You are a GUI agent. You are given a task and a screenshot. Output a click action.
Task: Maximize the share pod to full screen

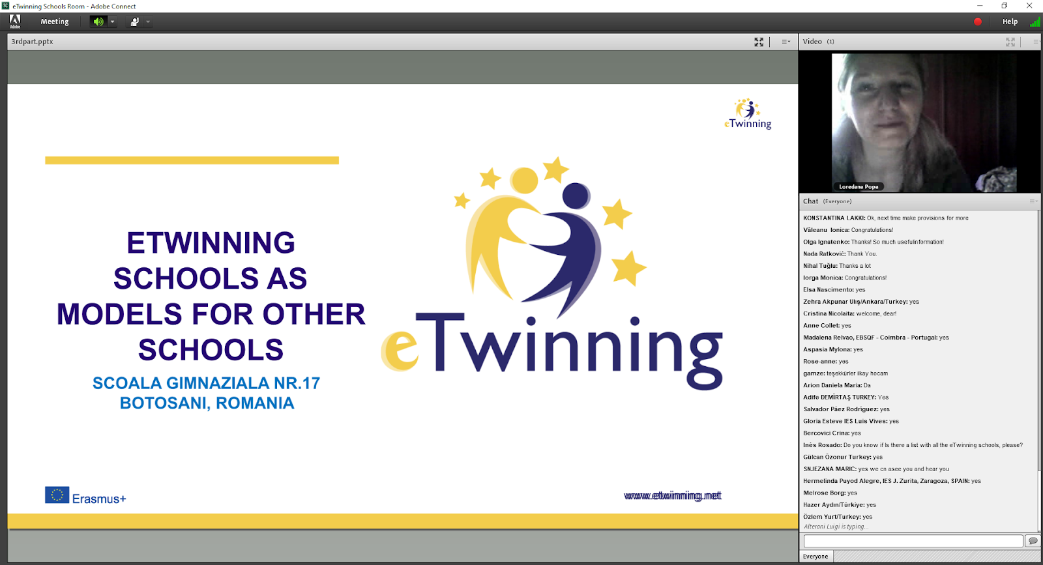click(x=759, y=42)
